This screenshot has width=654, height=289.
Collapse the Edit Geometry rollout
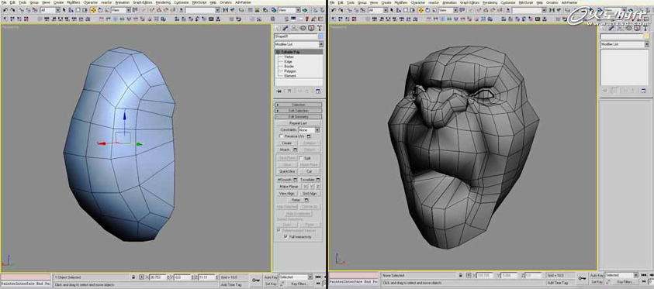coord(298,116)
